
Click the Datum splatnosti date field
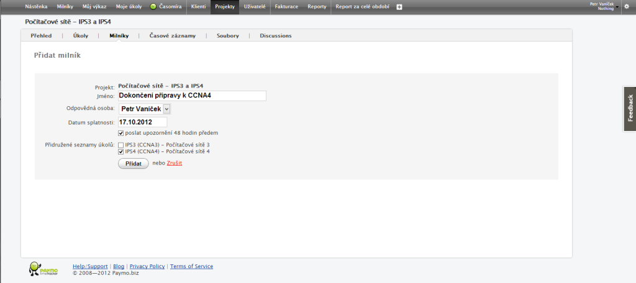(142, 122)
